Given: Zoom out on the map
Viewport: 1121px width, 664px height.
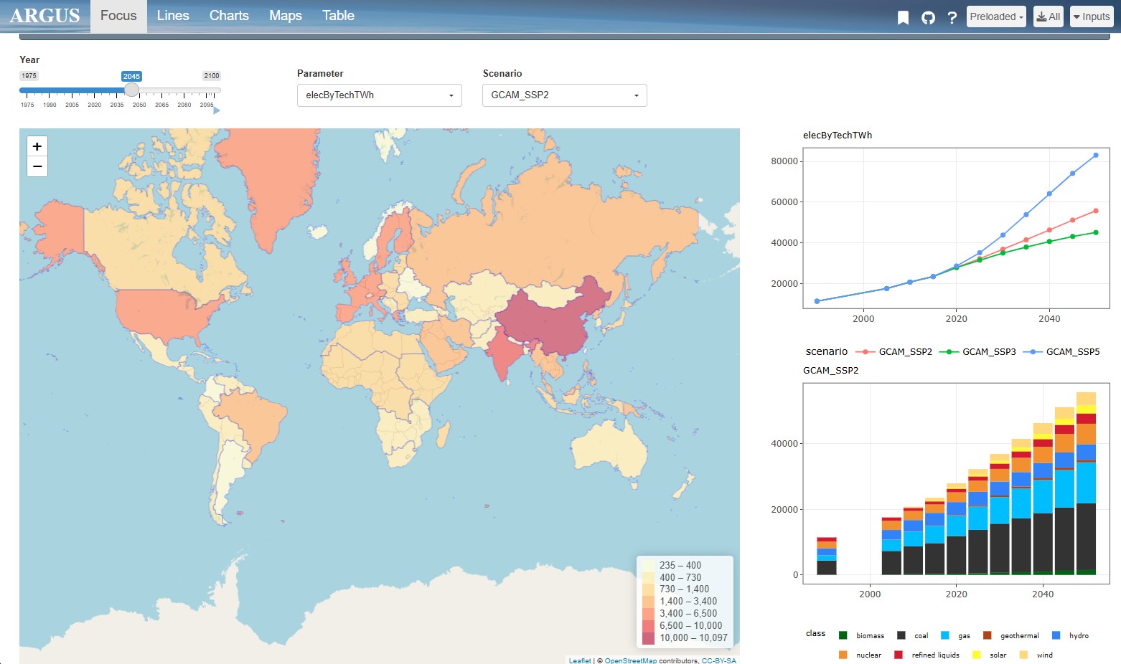Looking at the screenshot, I should 37,166.
